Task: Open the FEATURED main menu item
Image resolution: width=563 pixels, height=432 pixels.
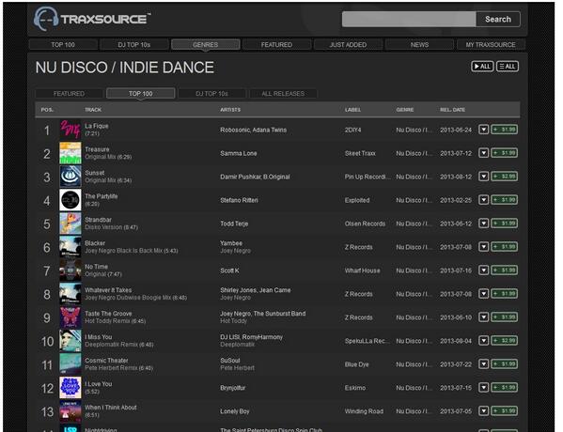Action: 276,44
